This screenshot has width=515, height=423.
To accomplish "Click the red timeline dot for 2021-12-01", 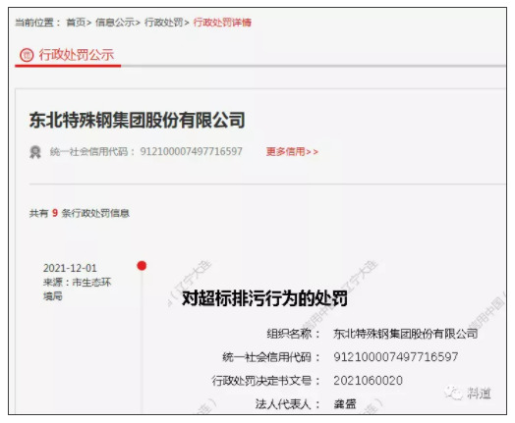I will (x=142, y=266).
